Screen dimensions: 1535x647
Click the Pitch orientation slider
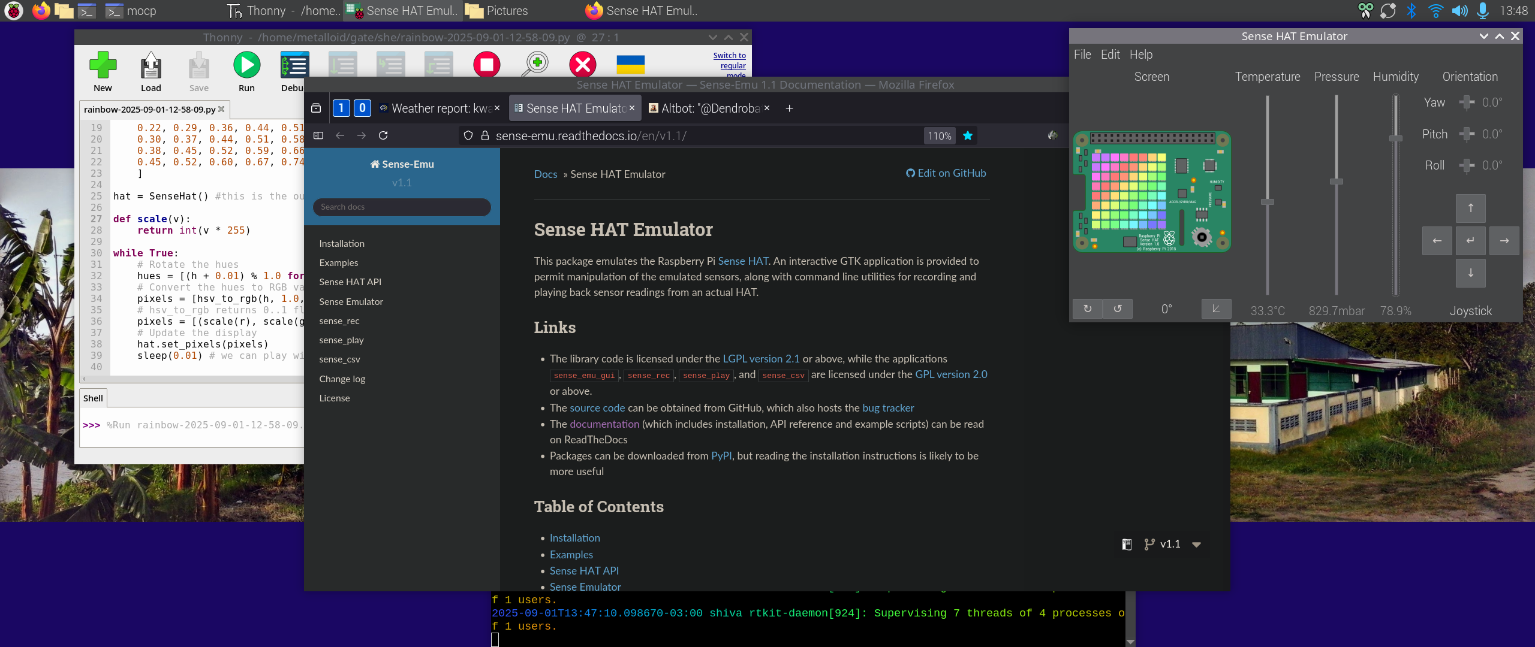coord(1467,135)
